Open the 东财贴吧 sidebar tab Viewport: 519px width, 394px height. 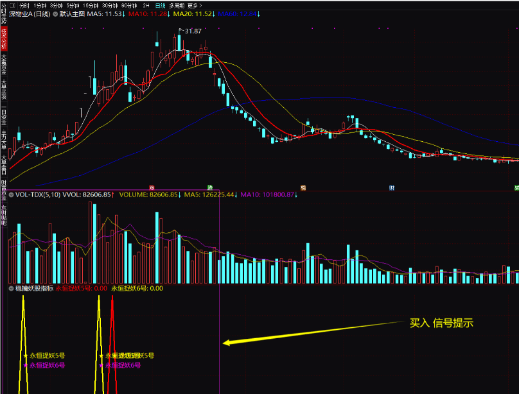[x=4, y=215]
